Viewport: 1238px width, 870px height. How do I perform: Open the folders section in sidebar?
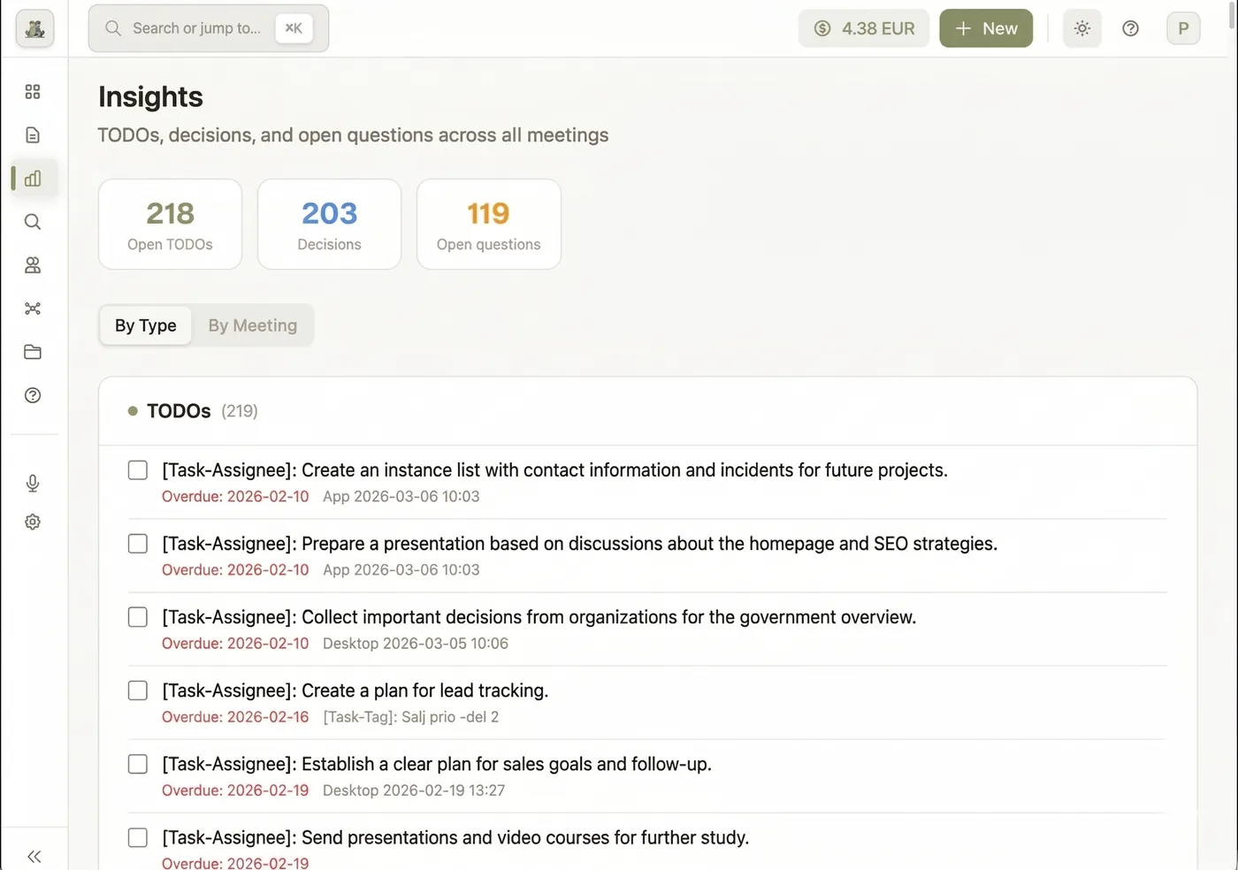click(33, 352)
